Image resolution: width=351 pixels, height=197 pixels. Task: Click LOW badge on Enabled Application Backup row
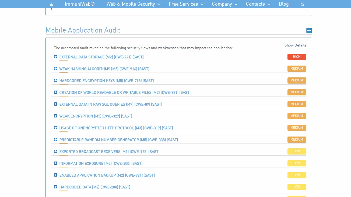click(x=297, y=175)
